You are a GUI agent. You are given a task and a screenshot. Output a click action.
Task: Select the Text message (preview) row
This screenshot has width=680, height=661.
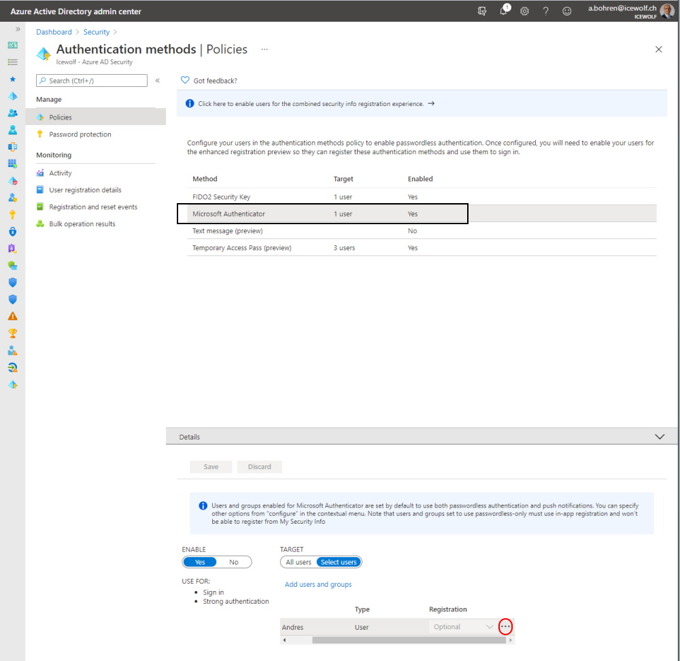coord(422,231)
